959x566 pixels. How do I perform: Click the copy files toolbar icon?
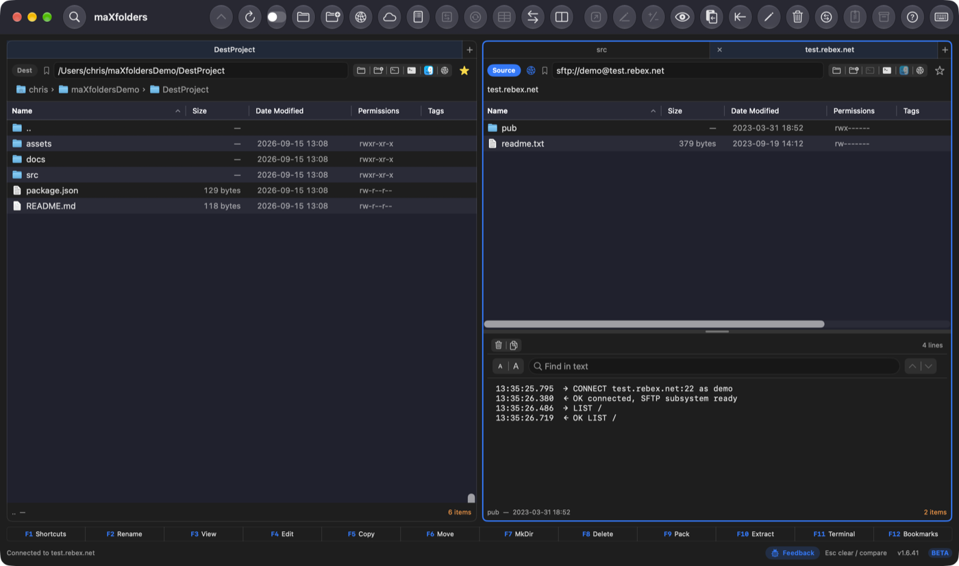point(712,17)
